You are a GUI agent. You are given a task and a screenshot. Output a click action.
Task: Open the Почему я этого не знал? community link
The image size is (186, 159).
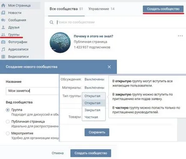point(93,36)
